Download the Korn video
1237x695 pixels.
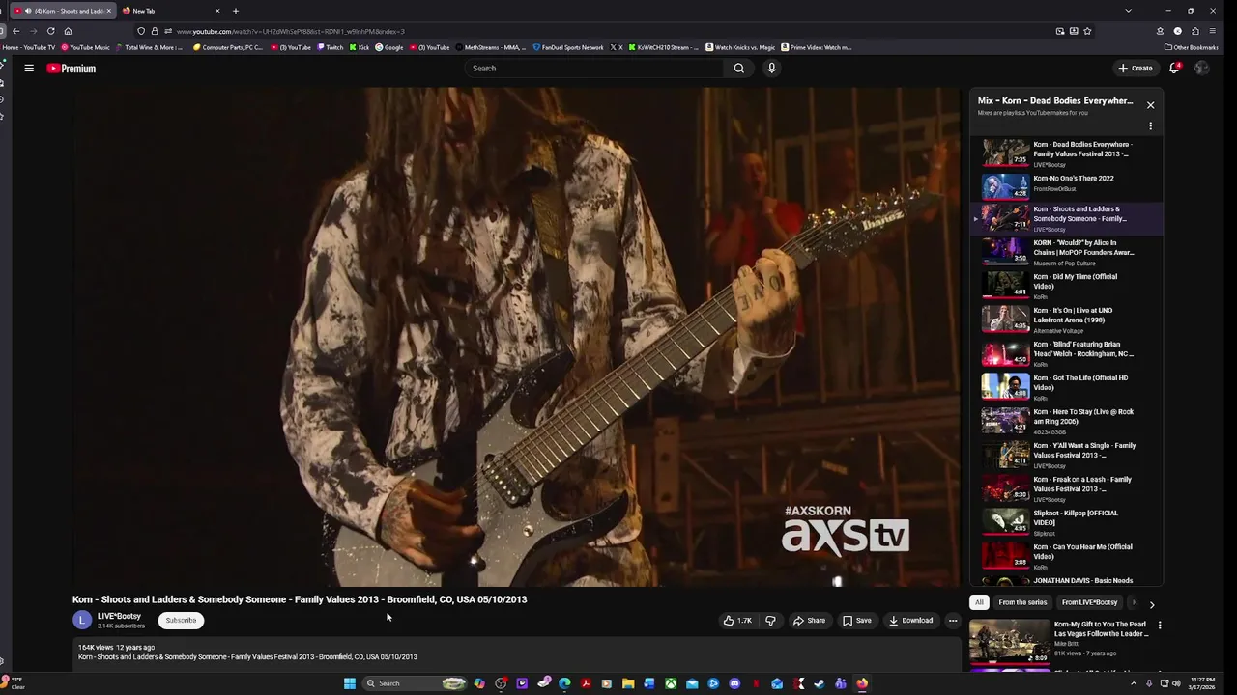pos(911,621)
